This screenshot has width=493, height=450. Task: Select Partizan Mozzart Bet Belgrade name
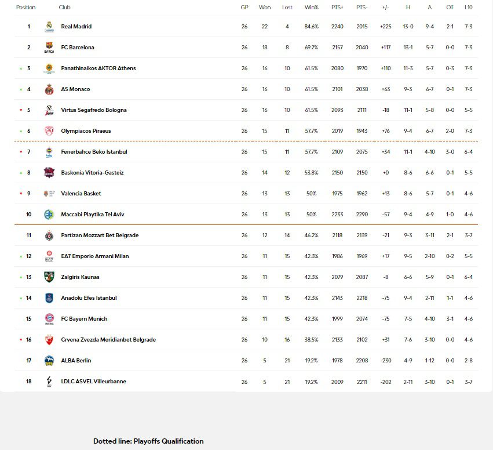(100, 235)
